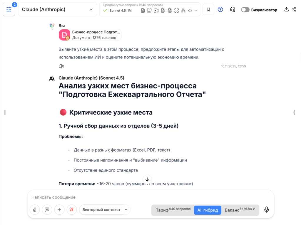
Task: Click the OCR capture icon
Action: (176, 10)
